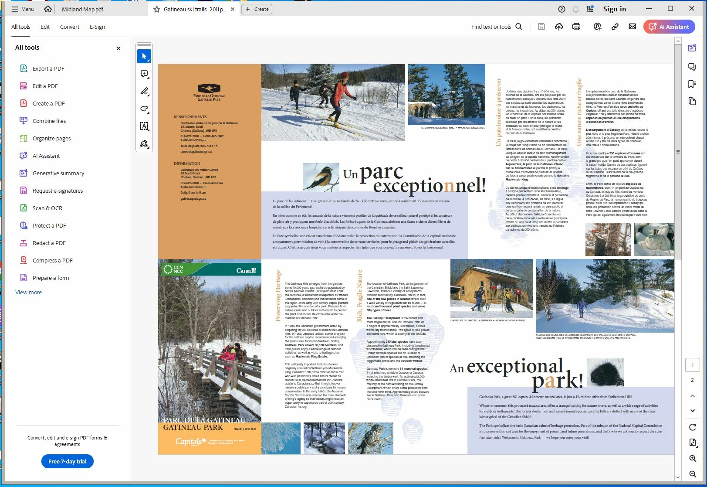Start the Free 7-day trial
The image size is (707, 487).
(x=68, y=461)
